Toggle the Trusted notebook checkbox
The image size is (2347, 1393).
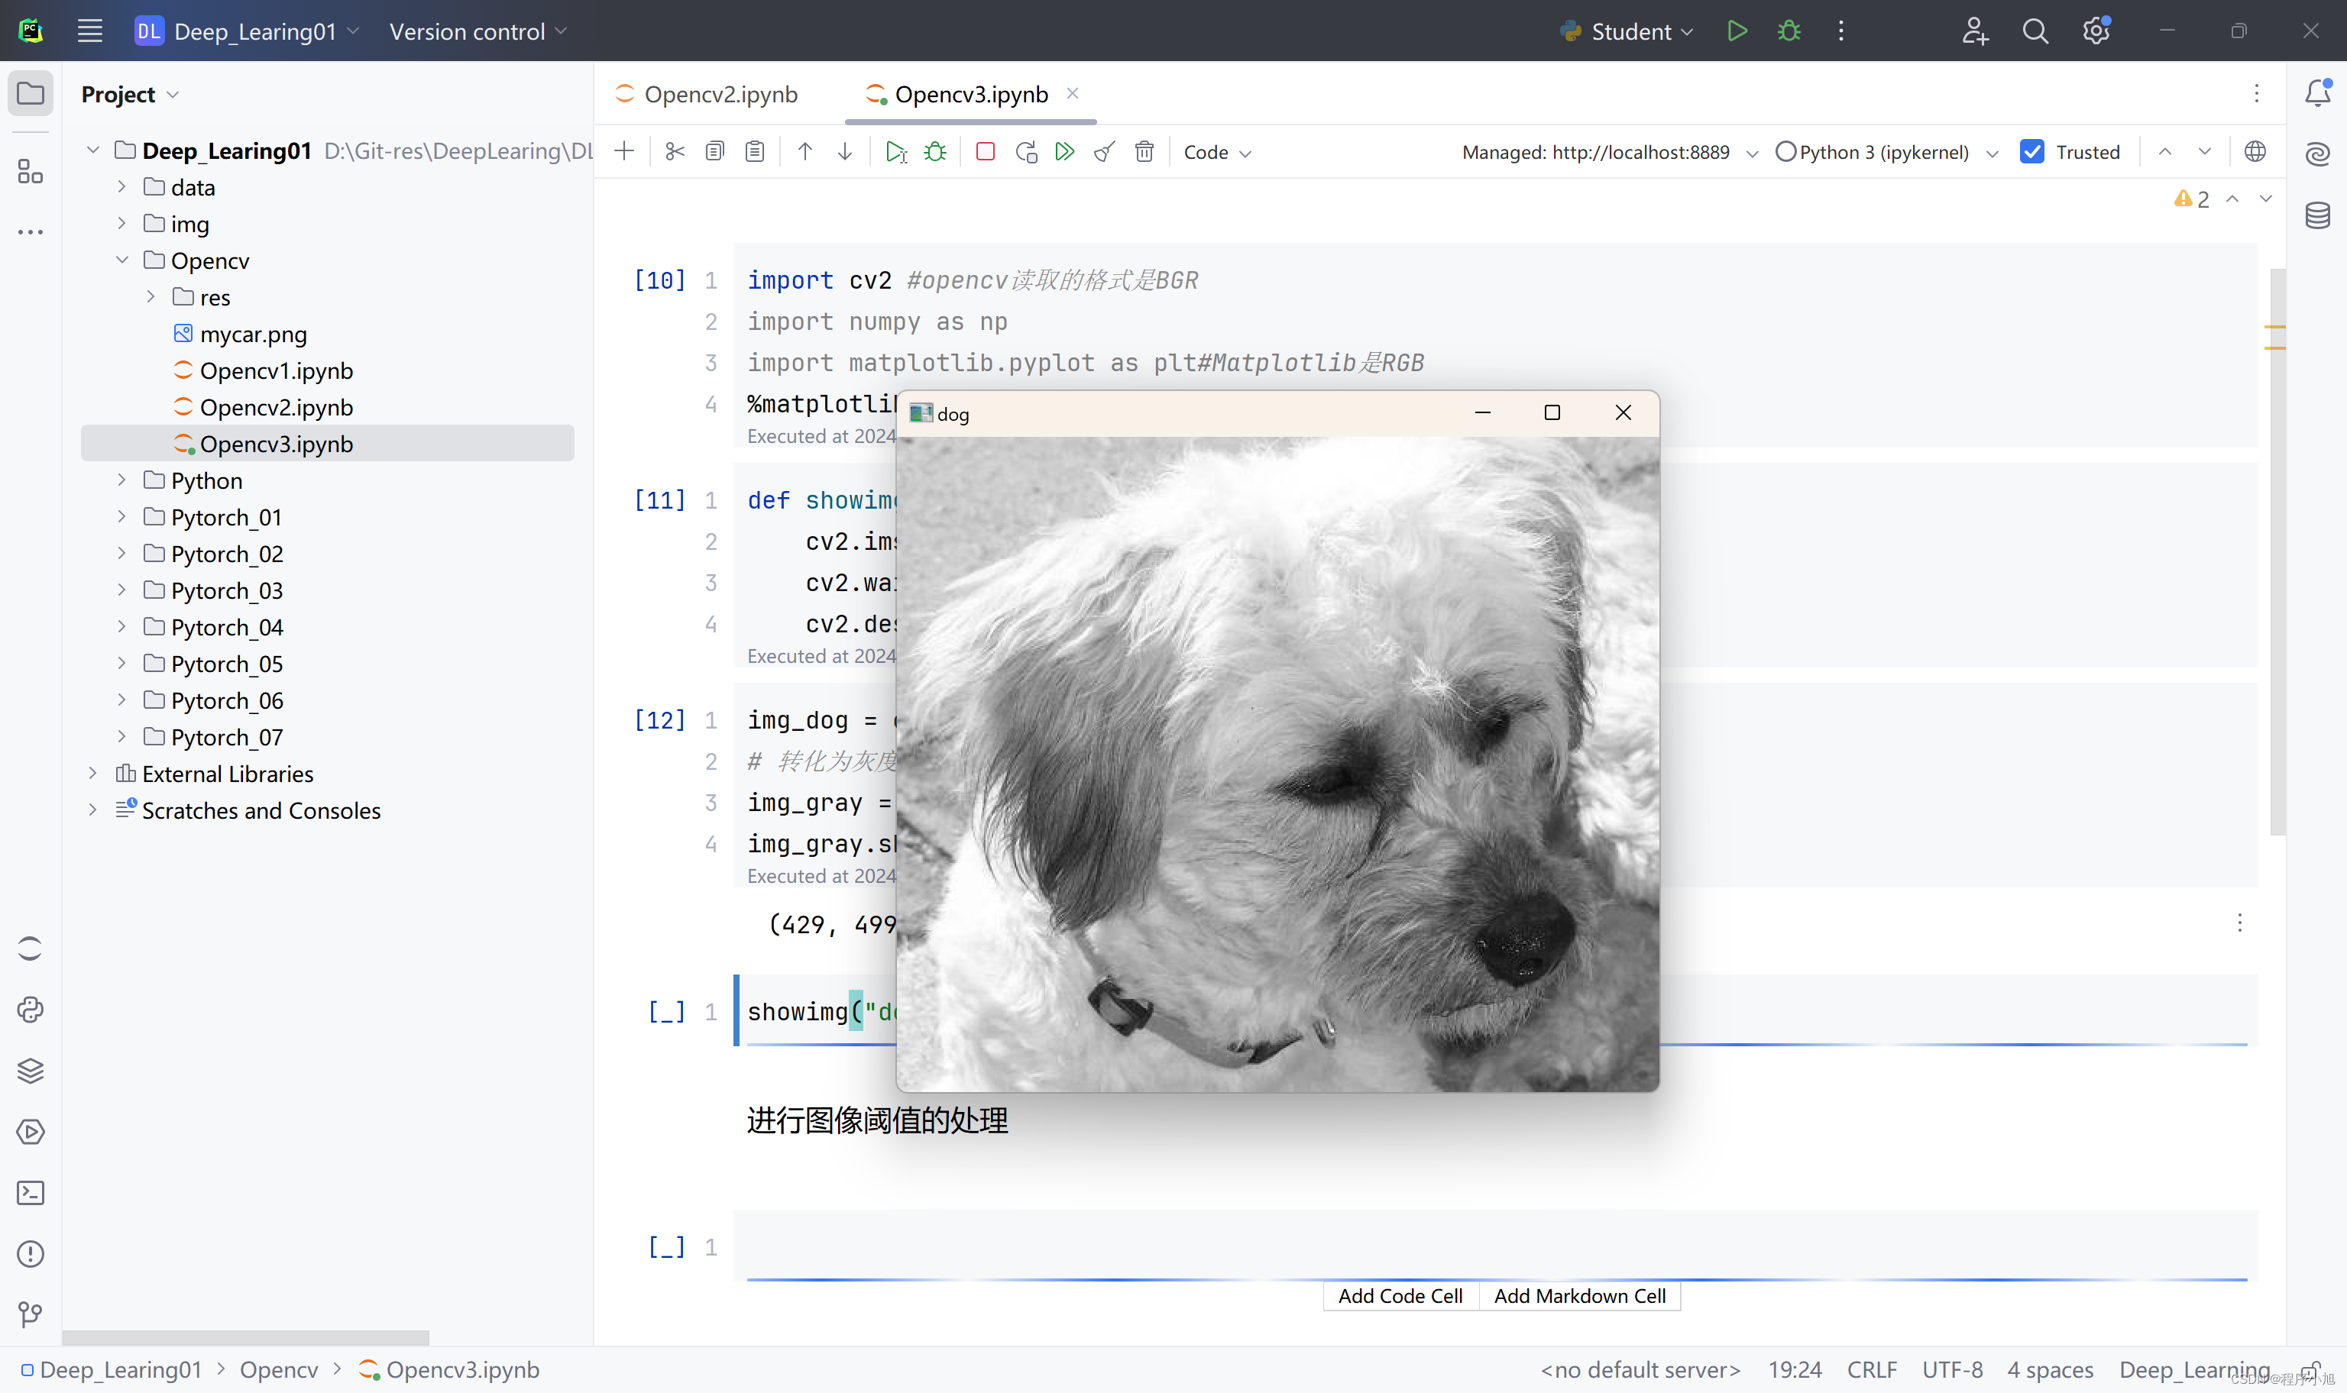tap(2031, 152)
